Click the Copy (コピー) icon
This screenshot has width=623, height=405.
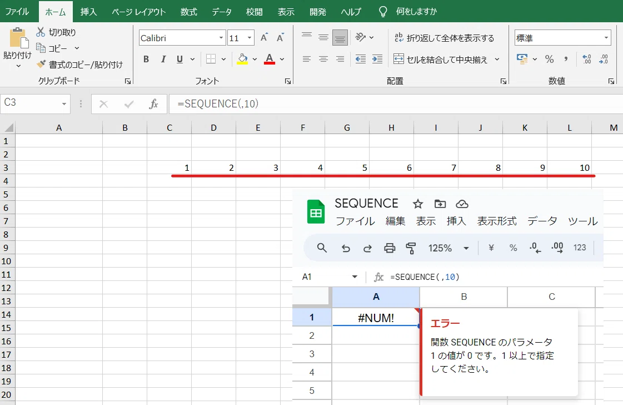point(41,48)
